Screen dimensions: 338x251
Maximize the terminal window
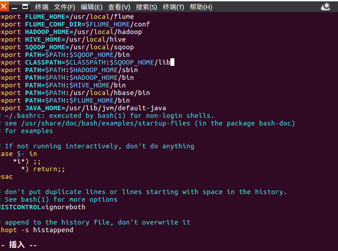25,7
